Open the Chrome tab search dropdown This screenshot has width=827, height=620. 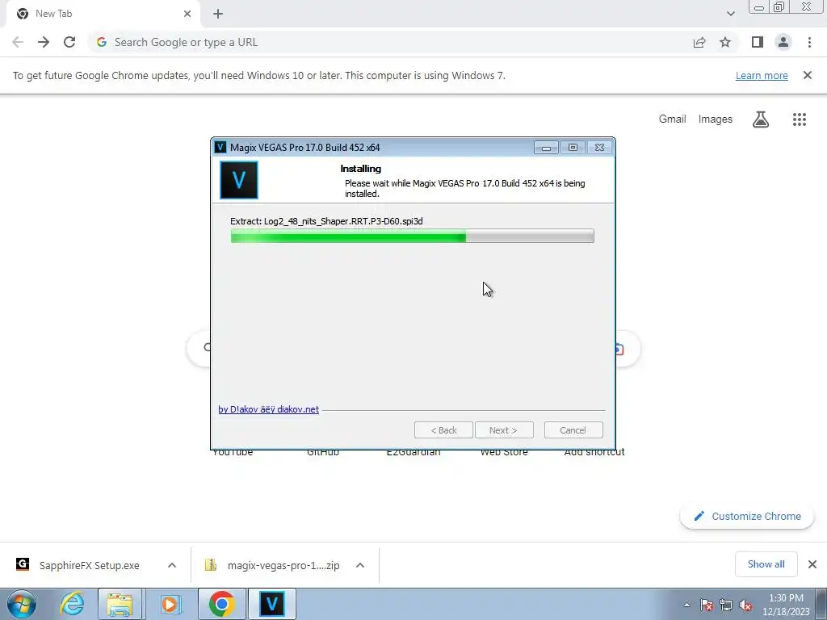pyautogui.click(x=730, y=14)
